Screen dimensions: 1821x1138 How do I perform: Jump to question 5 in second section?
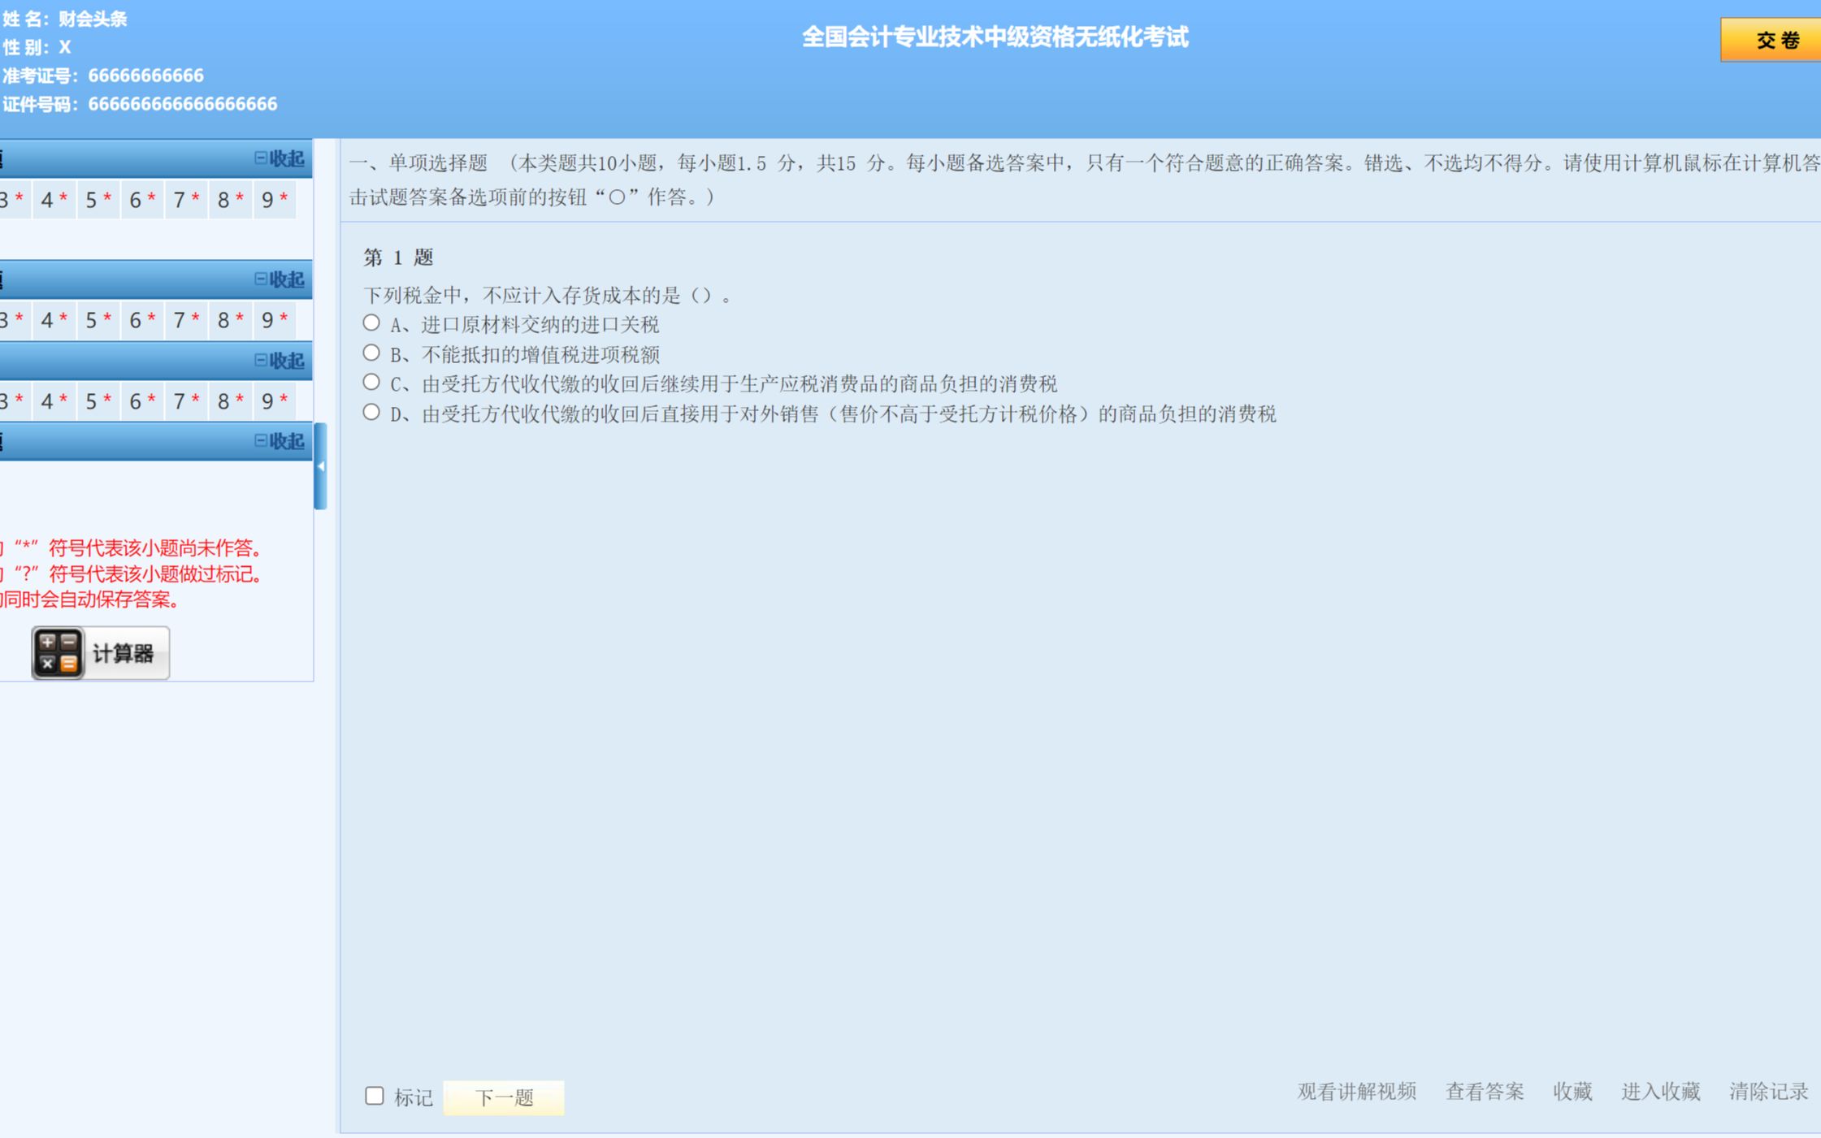98,321
